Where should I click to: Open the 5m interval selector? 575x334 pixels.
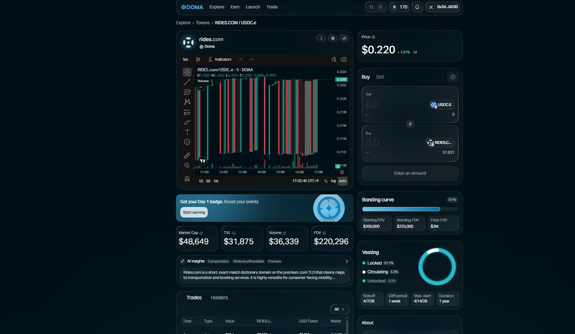(x=185, y=59)
